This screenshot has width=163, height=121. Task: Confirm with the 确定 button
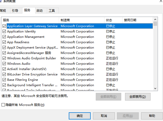(x=80, y=116)
